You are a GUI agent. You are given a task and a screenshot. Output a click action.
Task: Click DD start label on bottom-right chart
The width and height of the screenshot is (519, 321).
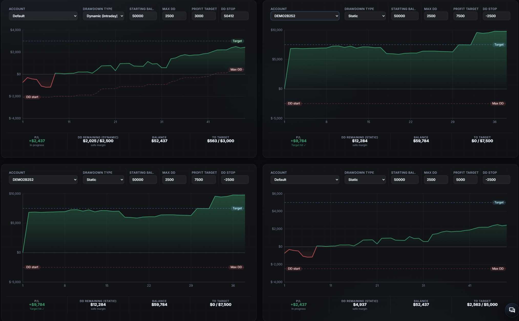[294, 269]
